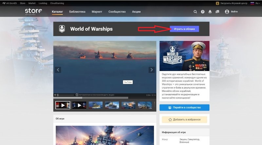
Task: Open the Библиотека tab
Action: [77, 12]
